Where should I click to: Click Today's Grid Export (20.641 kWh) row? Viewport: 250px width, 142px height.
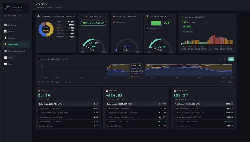coord(68,122)
